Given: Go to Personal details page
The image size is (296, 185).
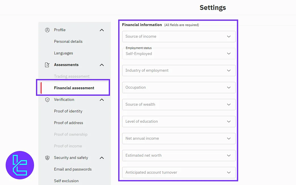Looking at the screenshot, I should 68,41.
